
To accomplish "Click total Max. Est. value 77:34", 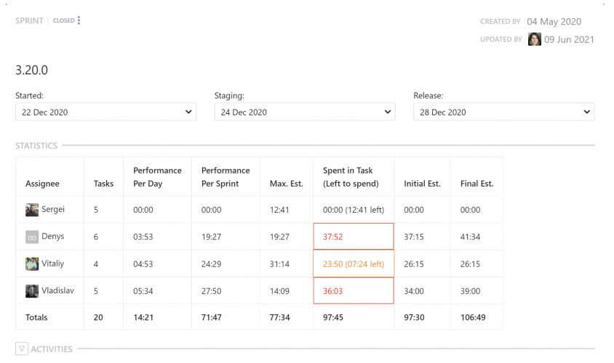I will tap(279, 317).
